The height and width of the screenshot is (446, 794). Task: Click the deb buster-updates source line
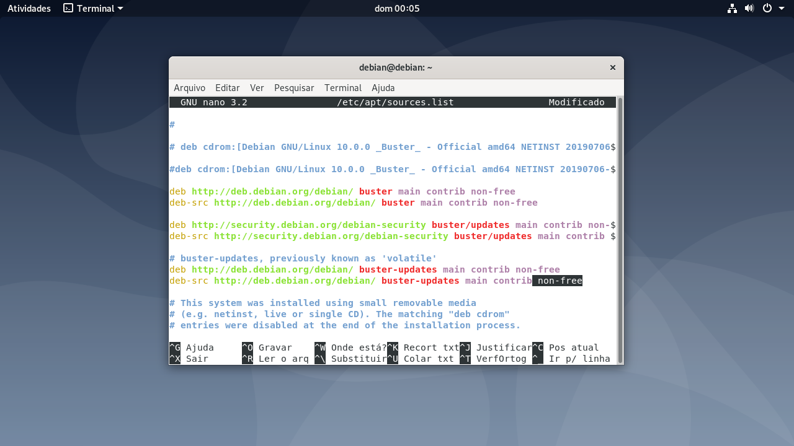tap(365, 269)
